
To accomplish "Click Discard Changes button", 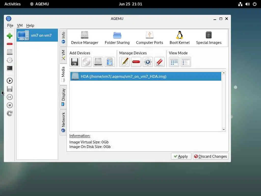I will click(x=211, y=156).
